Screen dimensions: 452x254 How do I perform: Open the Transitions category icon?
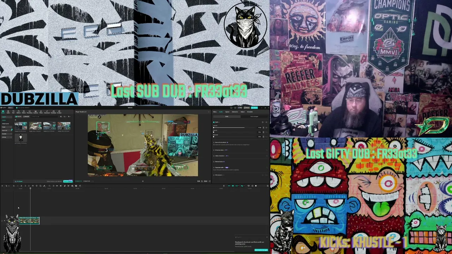pos(30,112)
